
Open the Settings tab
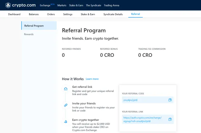(68, 14)
